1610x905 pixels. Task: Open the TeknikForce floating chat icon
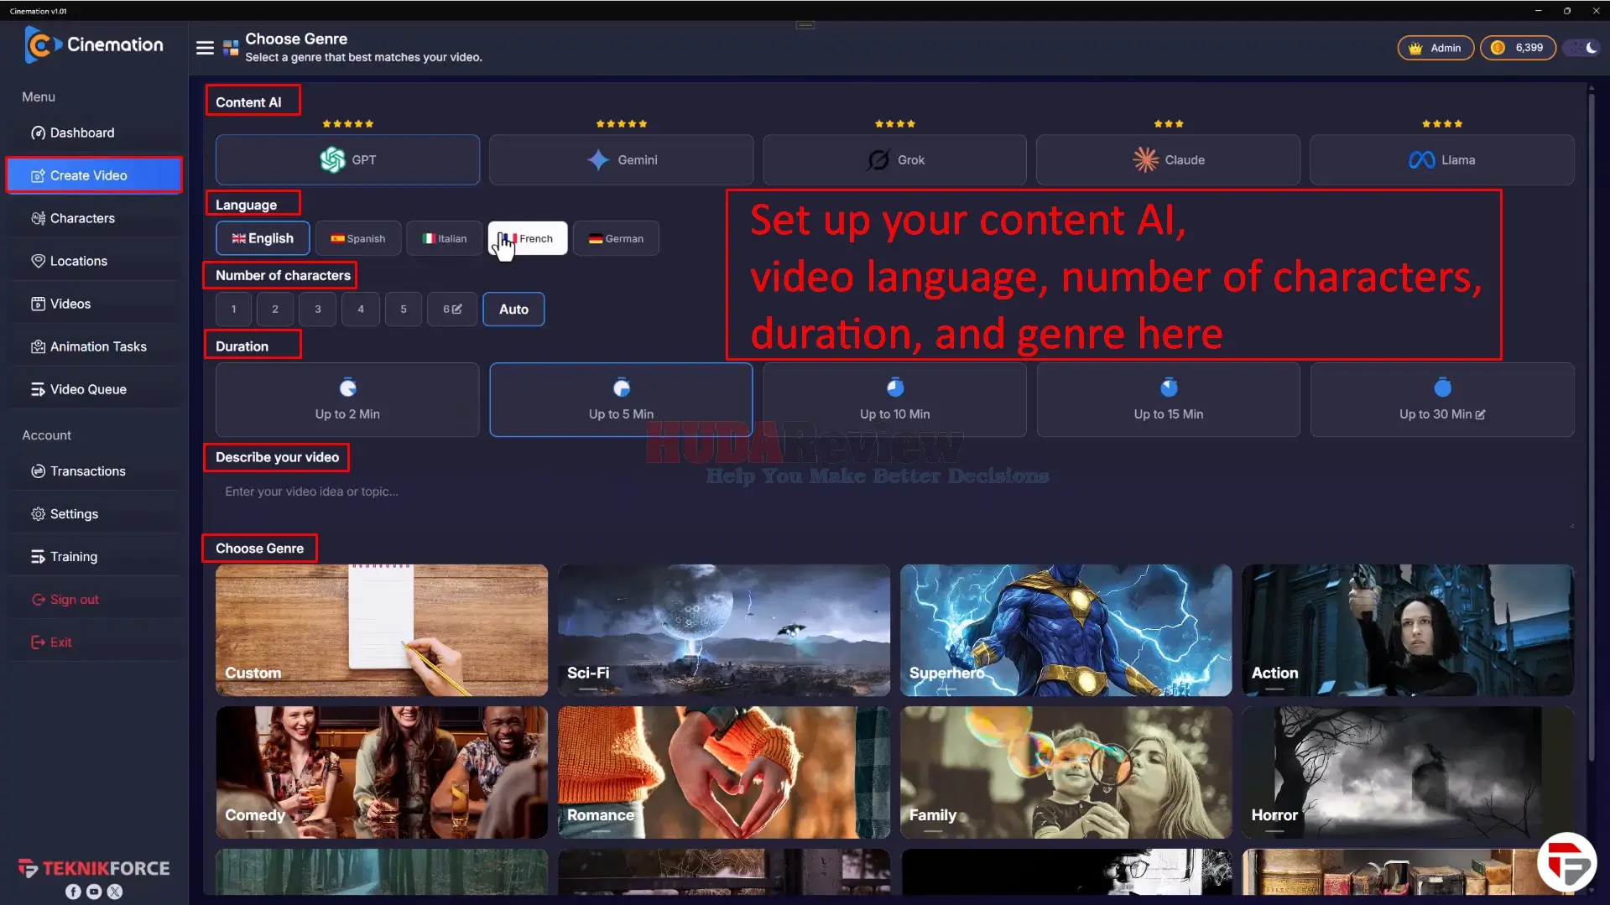point(1566,861)
